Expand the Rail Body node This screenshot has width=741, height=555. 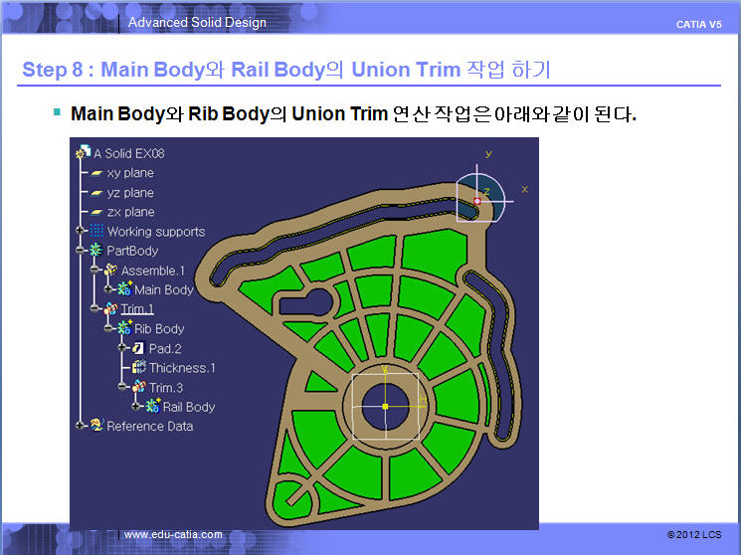point(136,407)
